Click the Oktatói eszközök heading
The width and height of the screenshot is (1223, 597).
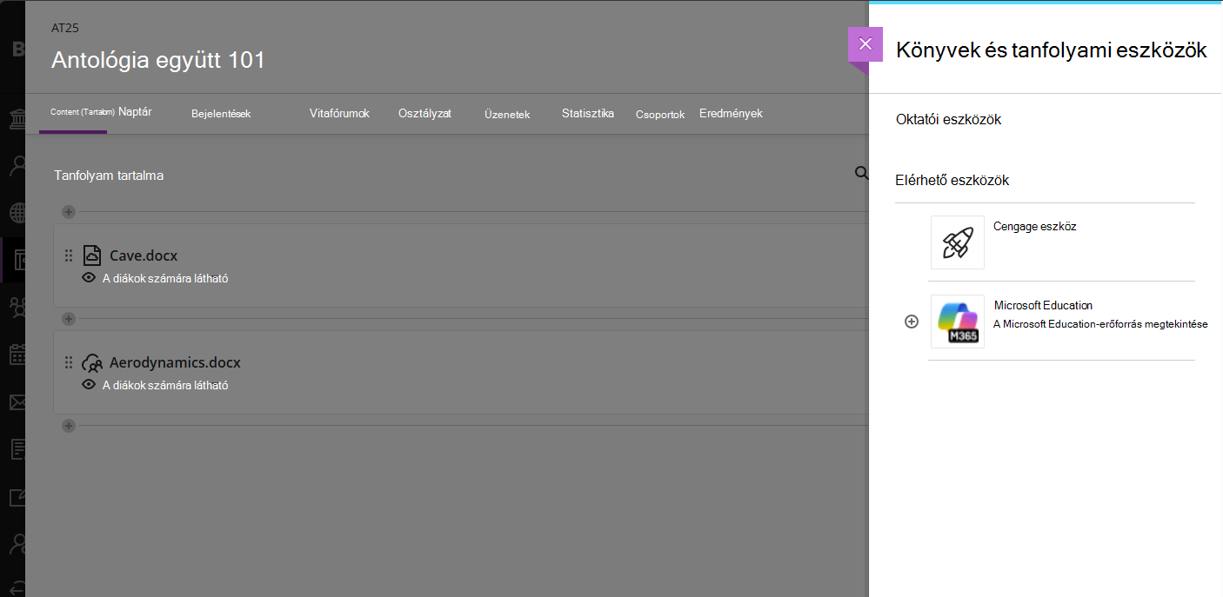(948, 119)
